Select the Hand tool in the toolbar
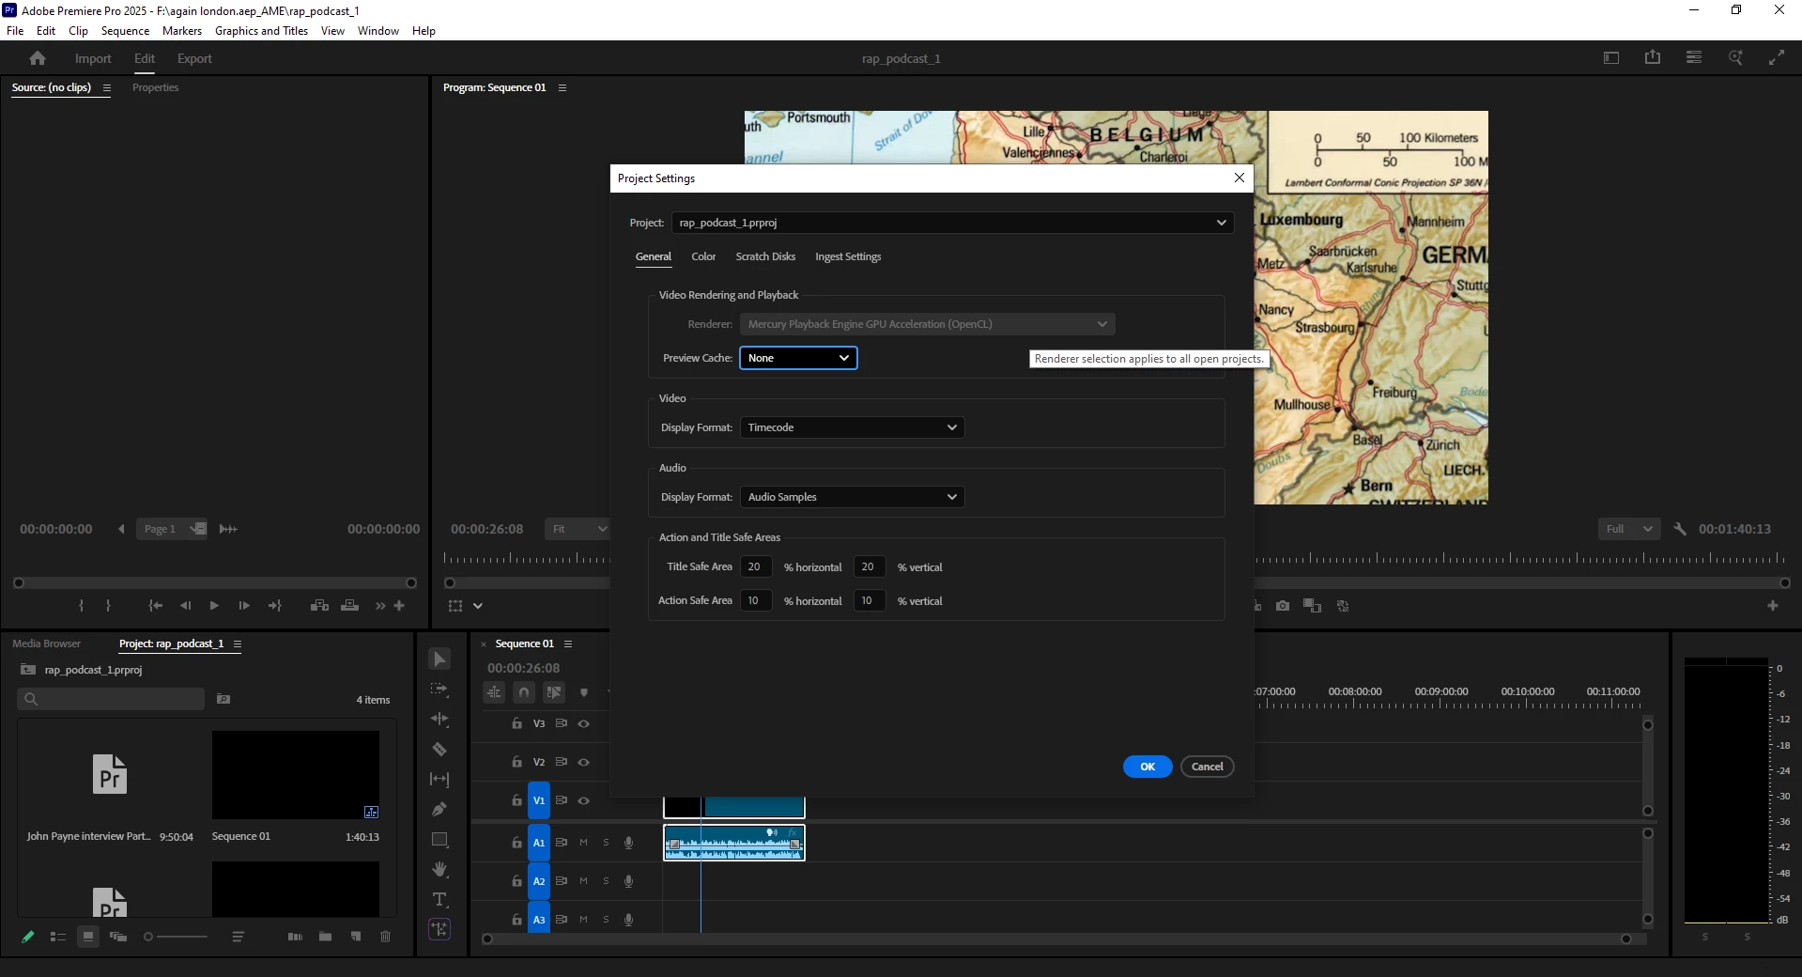This screenshot has width=1802, height=977. point(439,869)
